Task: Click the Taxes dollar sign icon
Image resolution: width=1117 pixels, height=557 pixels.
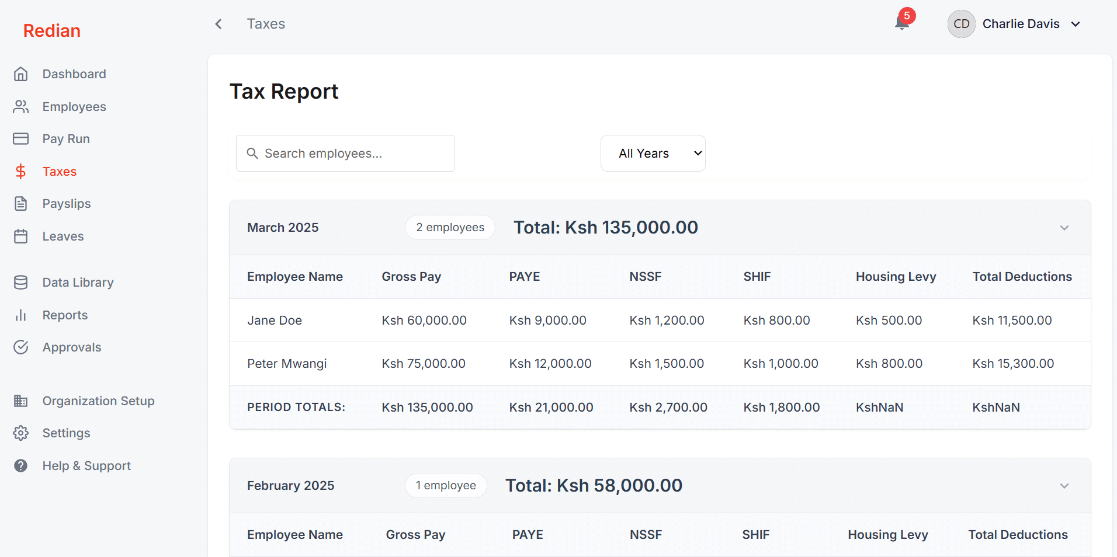Action: click(x=21, y=172)
